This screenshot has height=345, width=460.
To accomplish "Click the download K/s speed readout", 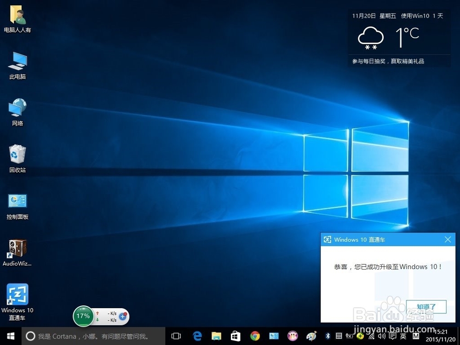I will click(112, 320).
